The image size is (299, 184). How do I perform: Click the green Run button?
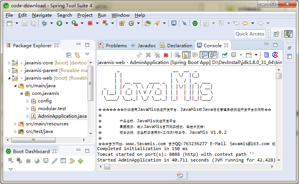[59, 23]
